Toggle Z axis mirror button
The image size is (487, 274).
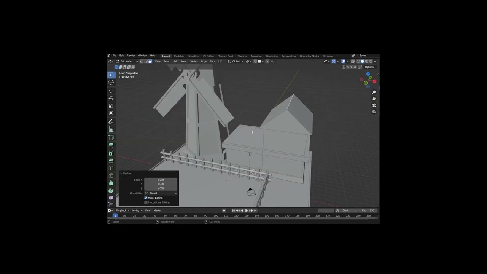pyautogui.click(x=355, y=67)
